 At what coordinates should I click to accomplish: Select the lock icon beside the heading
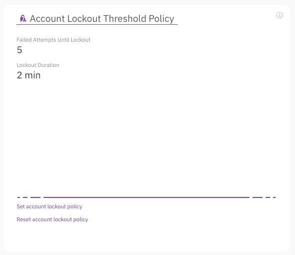tap(23, 18)
